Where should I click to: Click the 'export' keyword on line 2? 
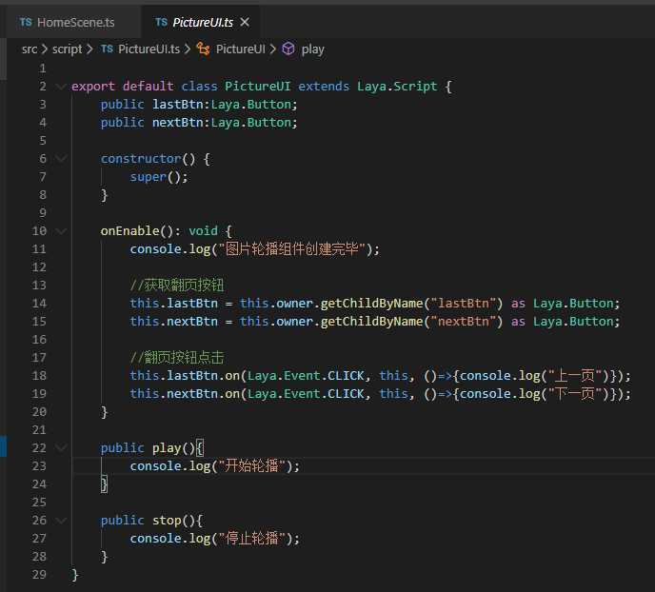click(x=92, y=87)
